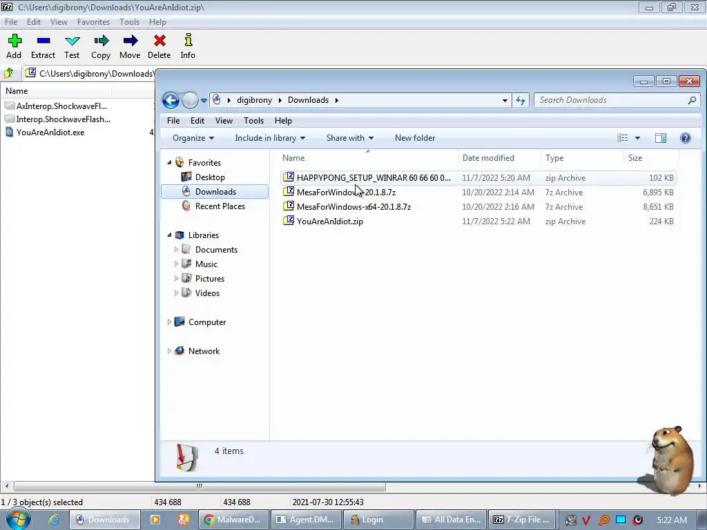Click the media player taskbar icon
The width and height of the screenshot is (707, 530).
click(155, 520)
